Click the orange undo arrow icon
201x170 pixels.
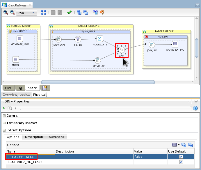click(x=102, y=12)
